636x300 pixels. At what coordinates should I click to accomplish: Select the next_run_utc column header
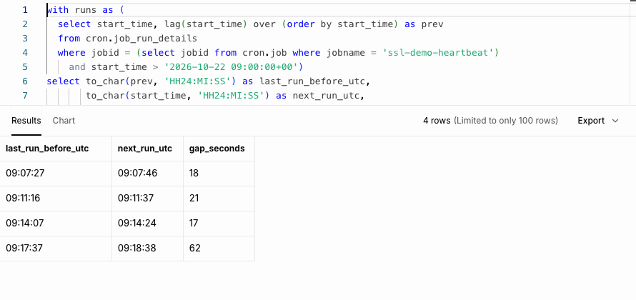pyautogui.click(x=148, y=149)
